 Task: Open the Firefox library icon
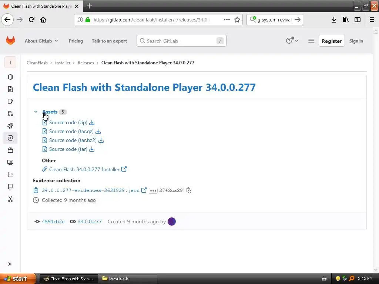pyautogui.click(x=346, y=20)
